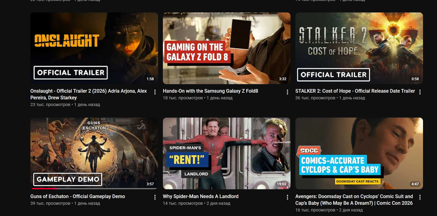Click the 1:58 duration badge on the Onslaught thumbnail
Viewport: 437px width, 216px height.
150,79
